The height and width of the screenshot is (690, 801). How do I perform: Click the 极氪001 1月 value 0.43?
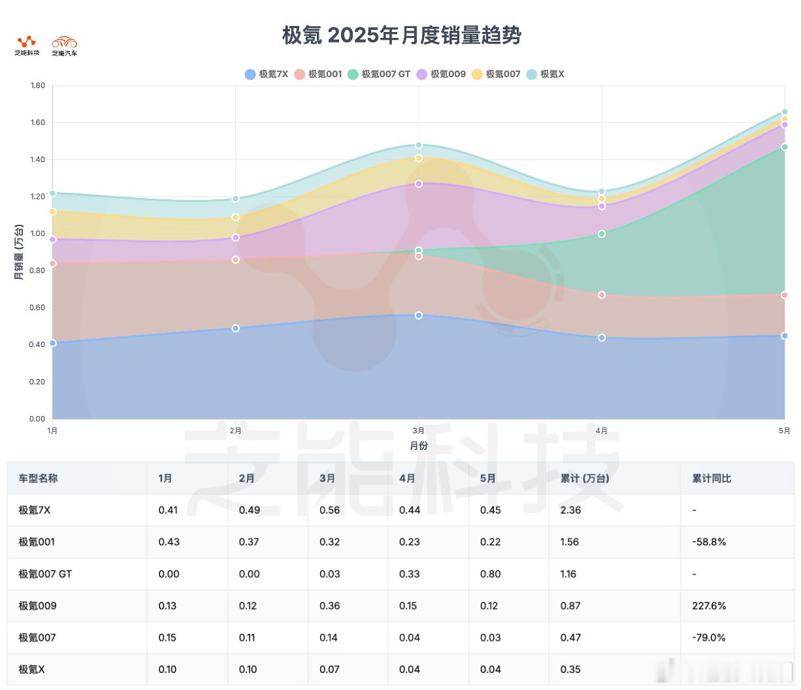pyautogui.click(x=169, y=542)
